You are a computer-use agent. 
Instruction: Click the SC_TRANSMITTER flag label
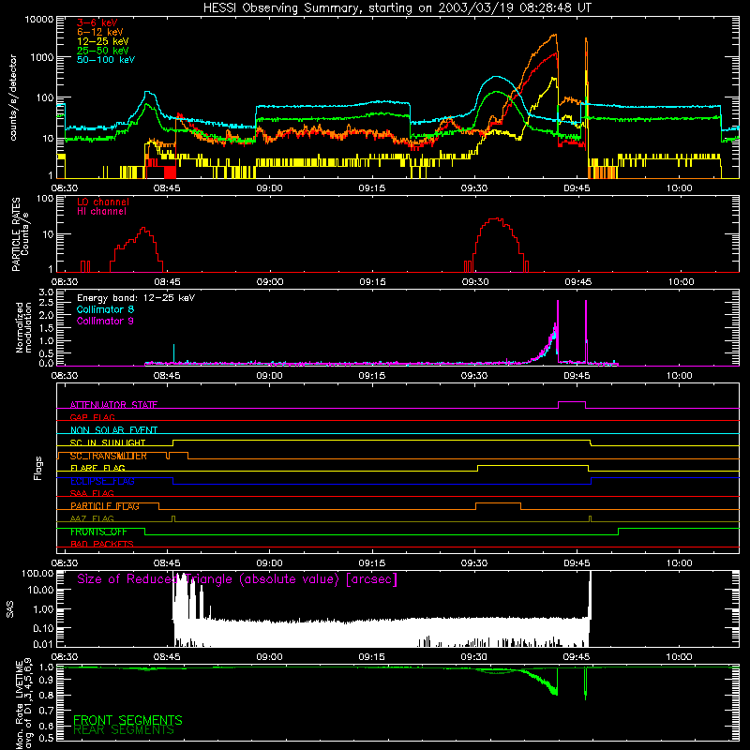click(x=109, y=456)
